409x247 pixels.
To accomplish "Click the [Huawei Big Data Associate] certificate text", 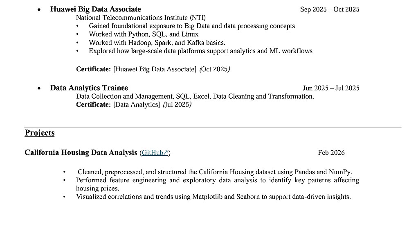I will click(x=155, y=69).
